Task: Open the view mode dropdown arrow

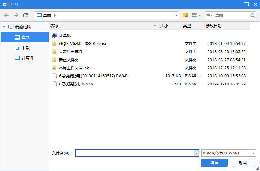Action: (x=200, y=15)
